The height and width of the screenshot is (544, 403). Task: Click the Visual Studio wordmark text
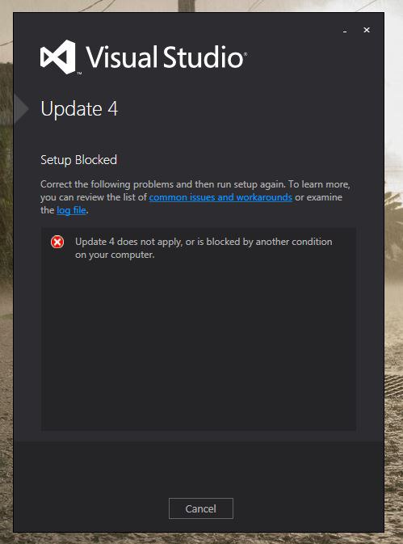coord(165,57)
